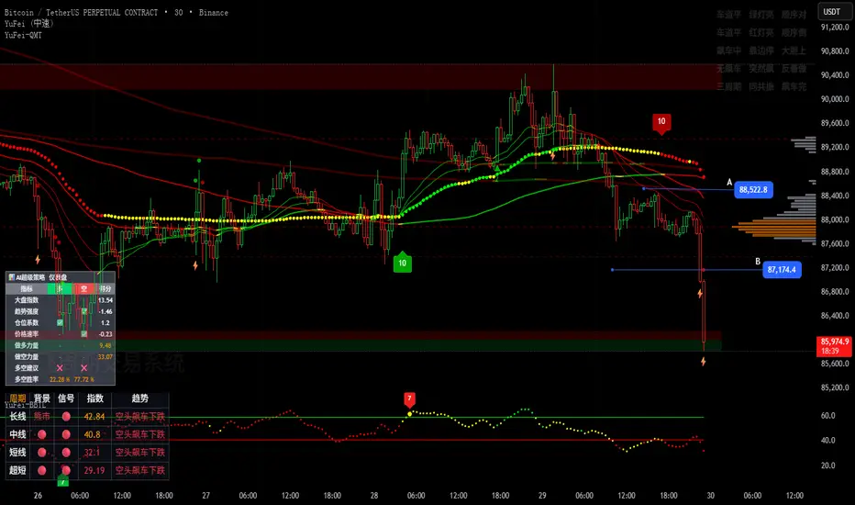Click the 中线 row signal red dot
The height and width of the screenshot is (505, 855).
click(x=66, y=434)
